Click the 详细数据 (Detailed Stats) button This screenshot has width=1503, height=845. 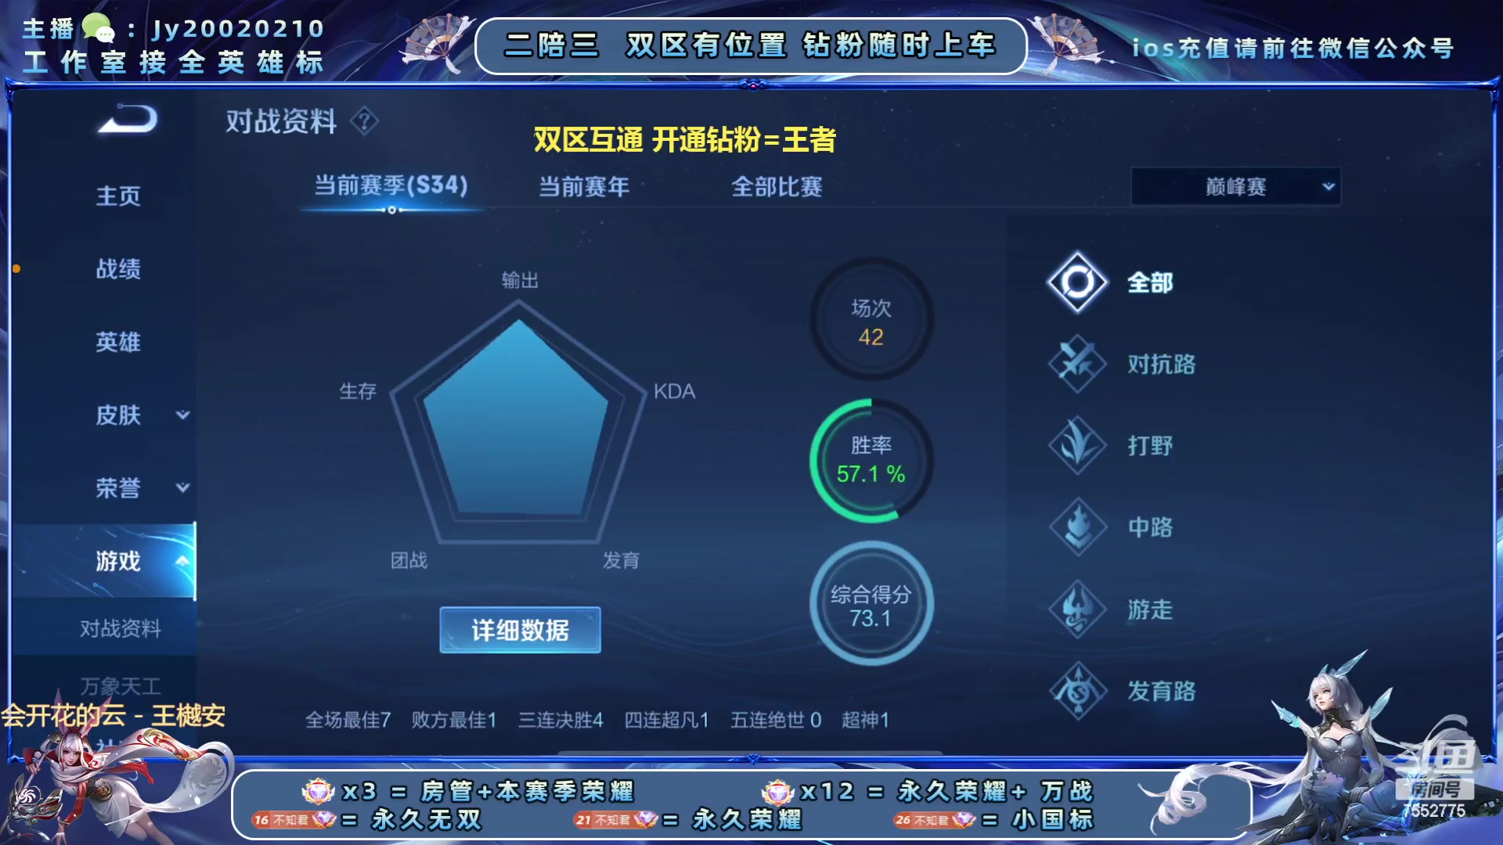click(x=521, y=631)
